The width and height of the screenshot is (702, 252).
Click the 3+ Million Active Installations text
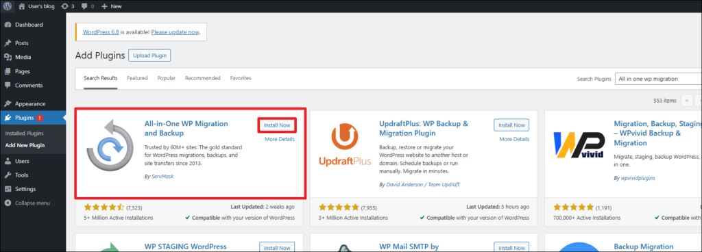pos(353,218)
